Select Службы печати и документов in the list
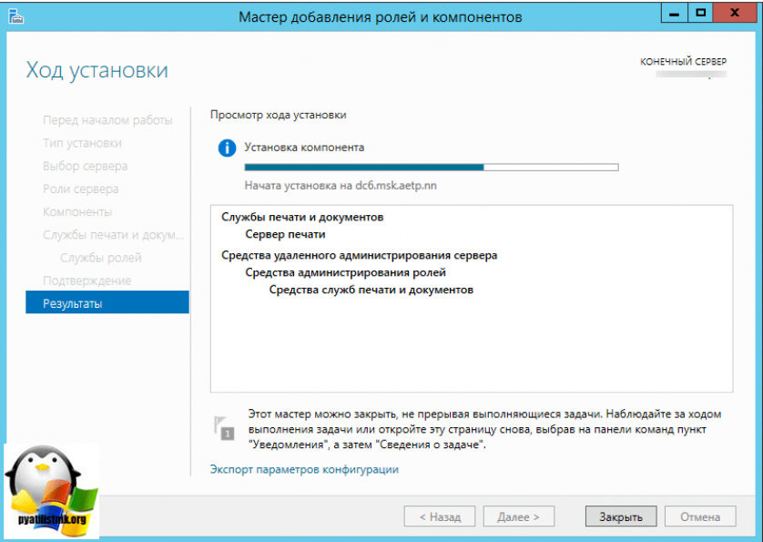763x542 pixels. pyautogui.click(x=302, y=217)
